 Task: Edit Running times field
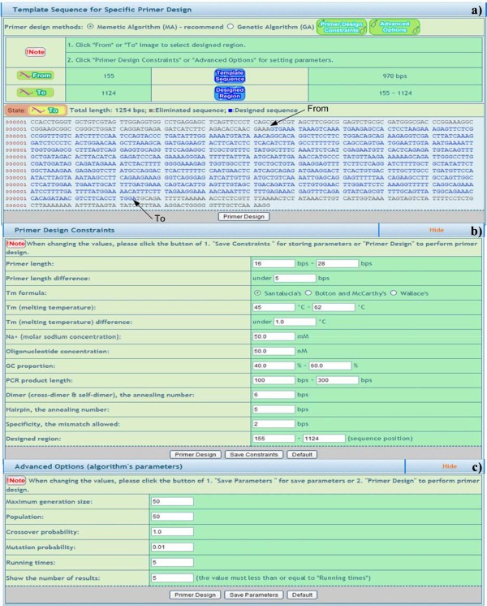(172, 563)
